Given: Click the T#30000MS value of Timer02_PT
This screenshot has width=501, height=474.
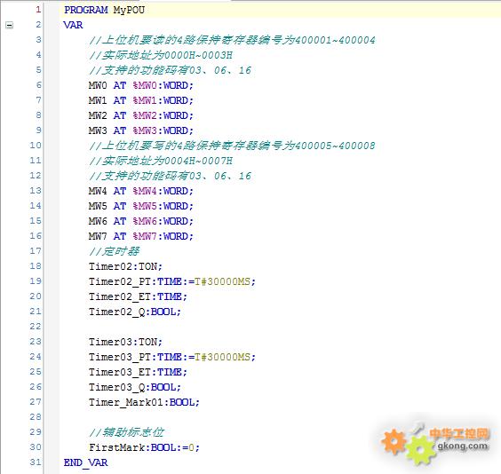Looking at the screenshot, I should click(x=222, y=281).
